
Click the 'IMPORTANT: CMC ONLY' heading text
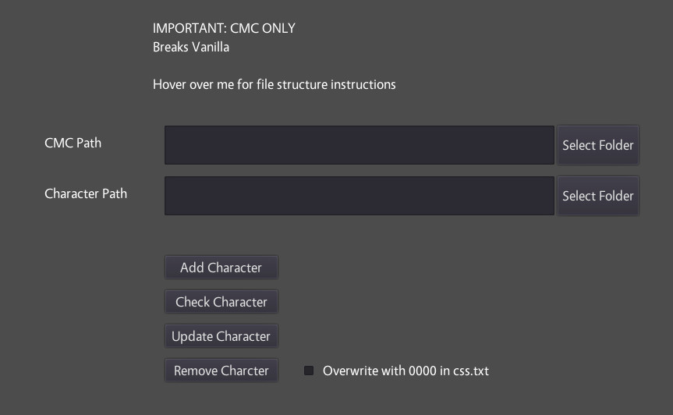pyautogui.click(x=224, y=29)
